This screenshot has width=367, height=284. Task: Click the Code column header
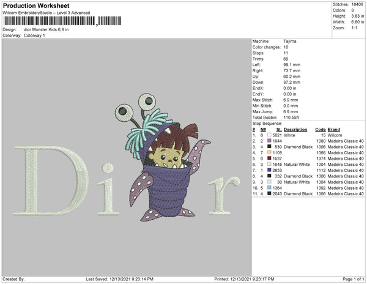click(320, 130)
